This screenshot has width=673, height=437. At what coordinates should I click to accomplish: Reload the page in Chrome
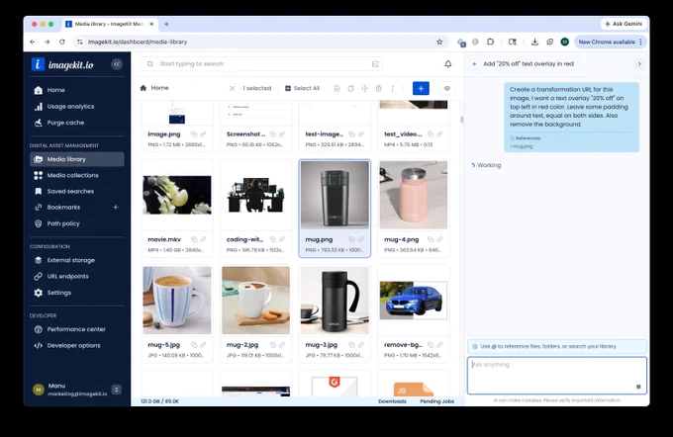point(62,43)
